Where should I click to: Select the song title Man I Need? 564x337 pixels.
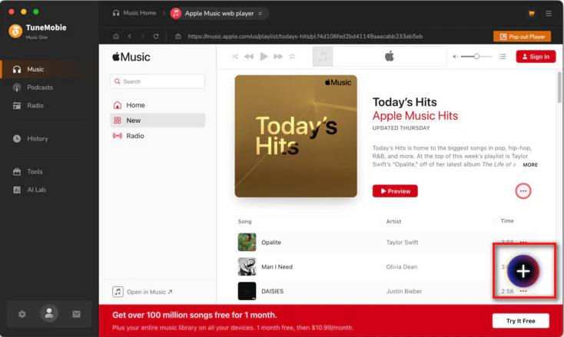[x=277, y=267]
